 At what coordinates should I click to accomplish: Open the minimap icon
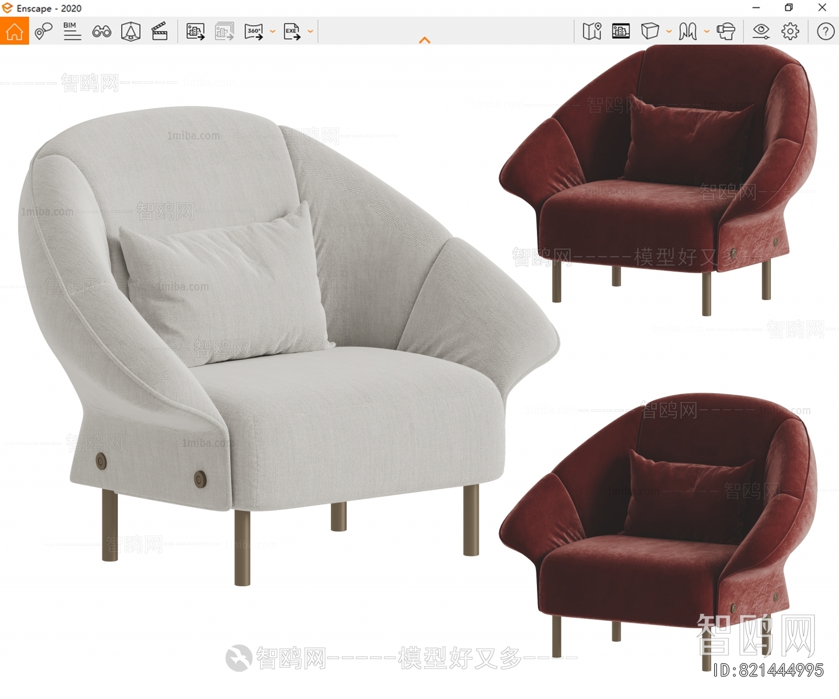(x=592, y=31)
